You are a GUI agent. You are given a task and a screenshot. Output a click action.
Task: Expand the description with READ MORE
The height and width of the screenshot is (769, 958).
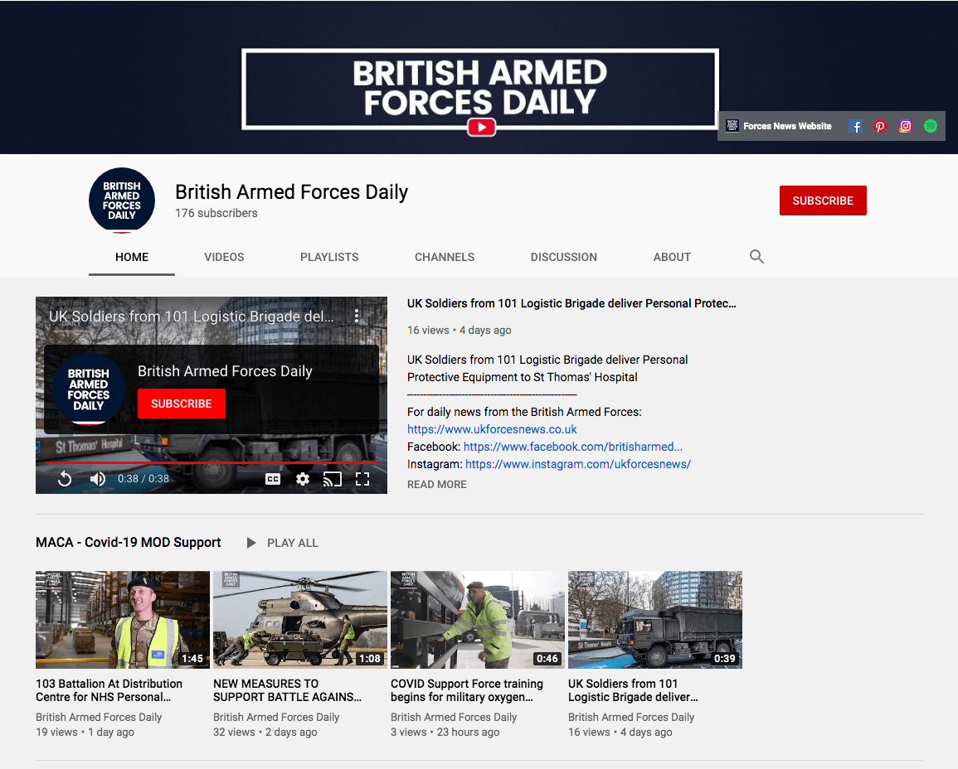click(437, 484)
